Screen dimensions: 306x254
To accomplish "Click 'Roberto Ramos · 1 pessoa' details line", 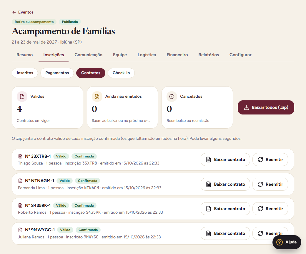I will pos(90,213).
